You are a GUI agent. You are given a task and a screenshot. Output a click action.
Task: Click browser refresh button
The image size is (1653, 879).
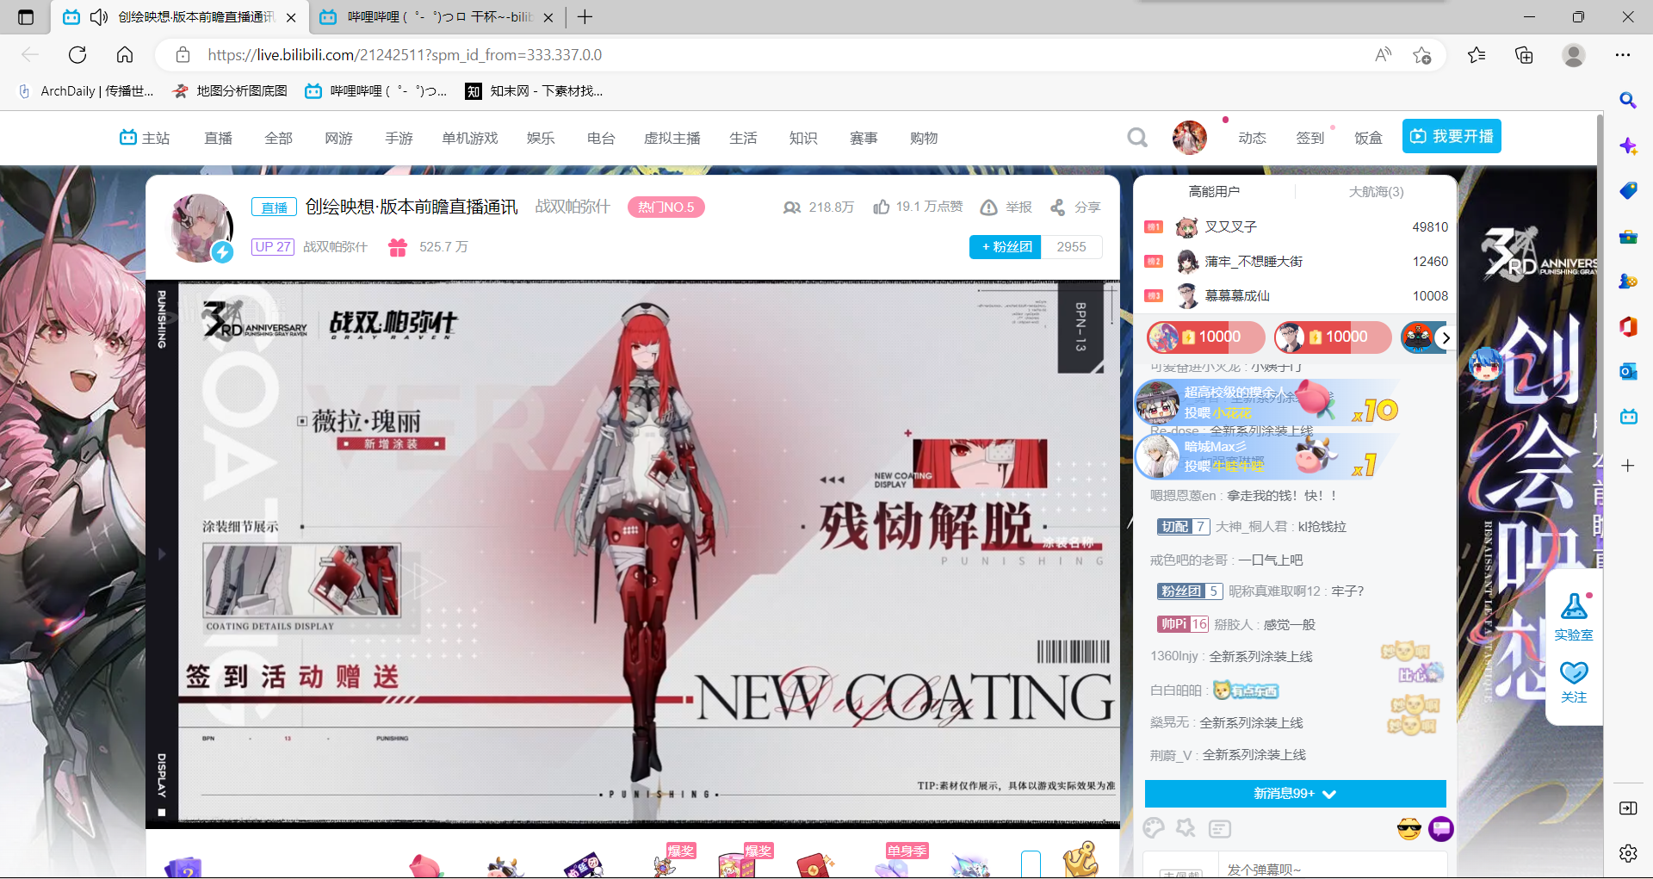click(x=77, y=55)
